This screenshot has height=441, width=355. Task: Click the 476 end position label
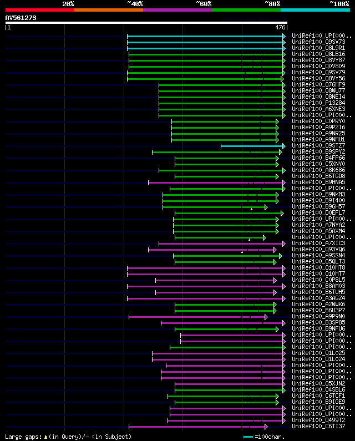point(280,27)
